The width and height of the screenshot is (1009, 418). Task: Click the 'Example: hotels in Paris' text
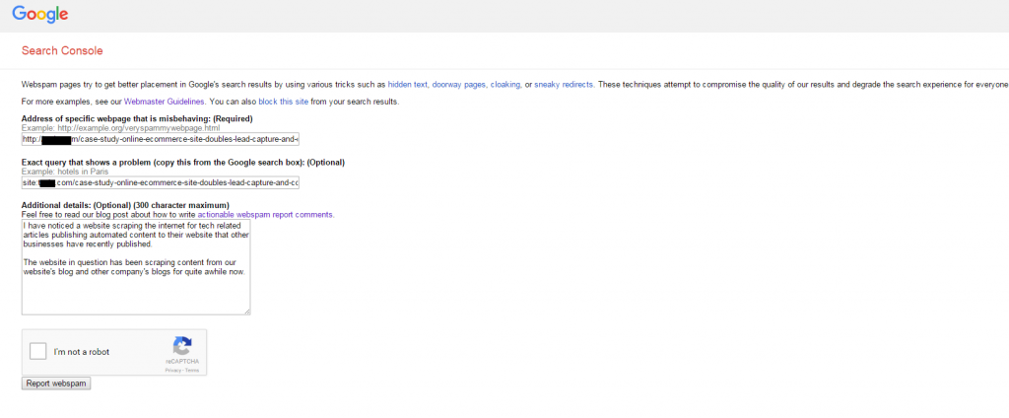64,172
